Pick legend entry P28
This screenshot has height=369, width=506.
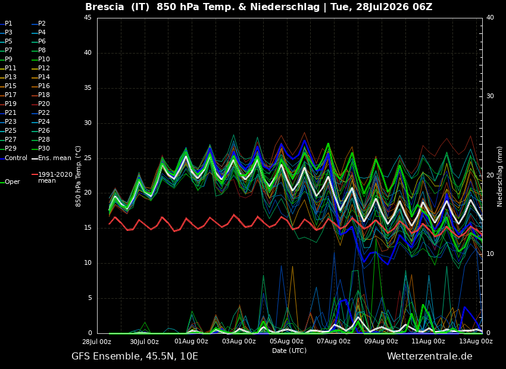(44, 140)
